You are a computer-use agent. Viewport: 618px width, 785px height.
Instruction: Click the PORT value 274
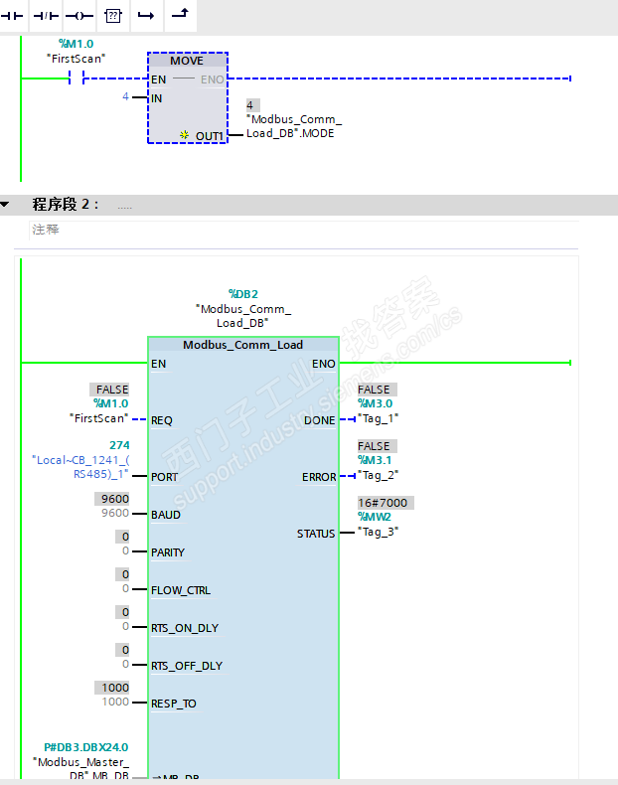coord(119,445)
